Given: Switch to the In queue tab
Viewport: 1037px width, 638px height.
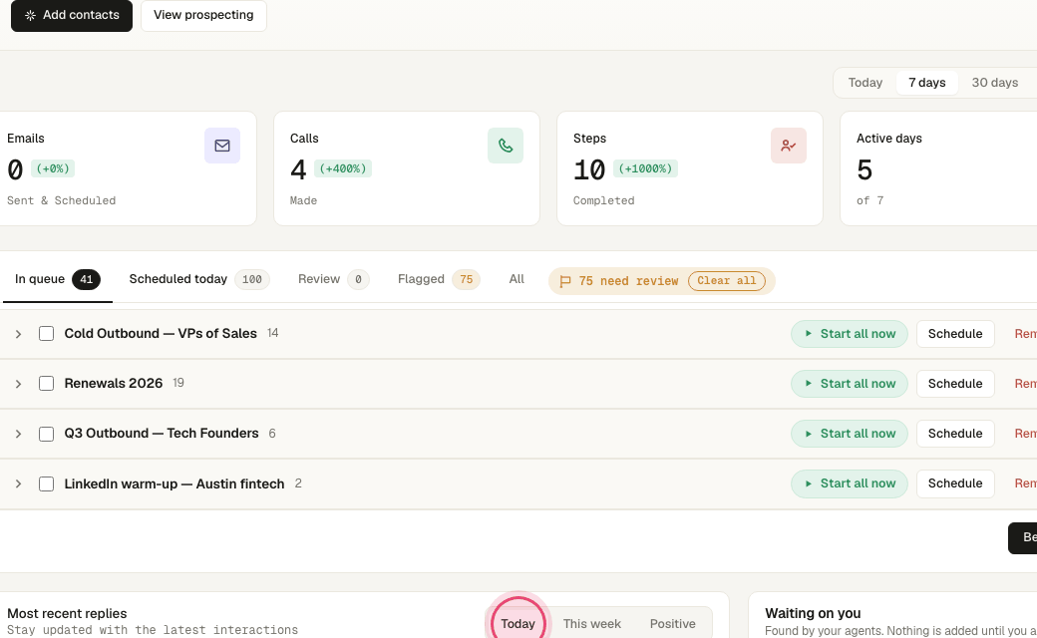Looking at the screenshot, I should click(58, 280).
